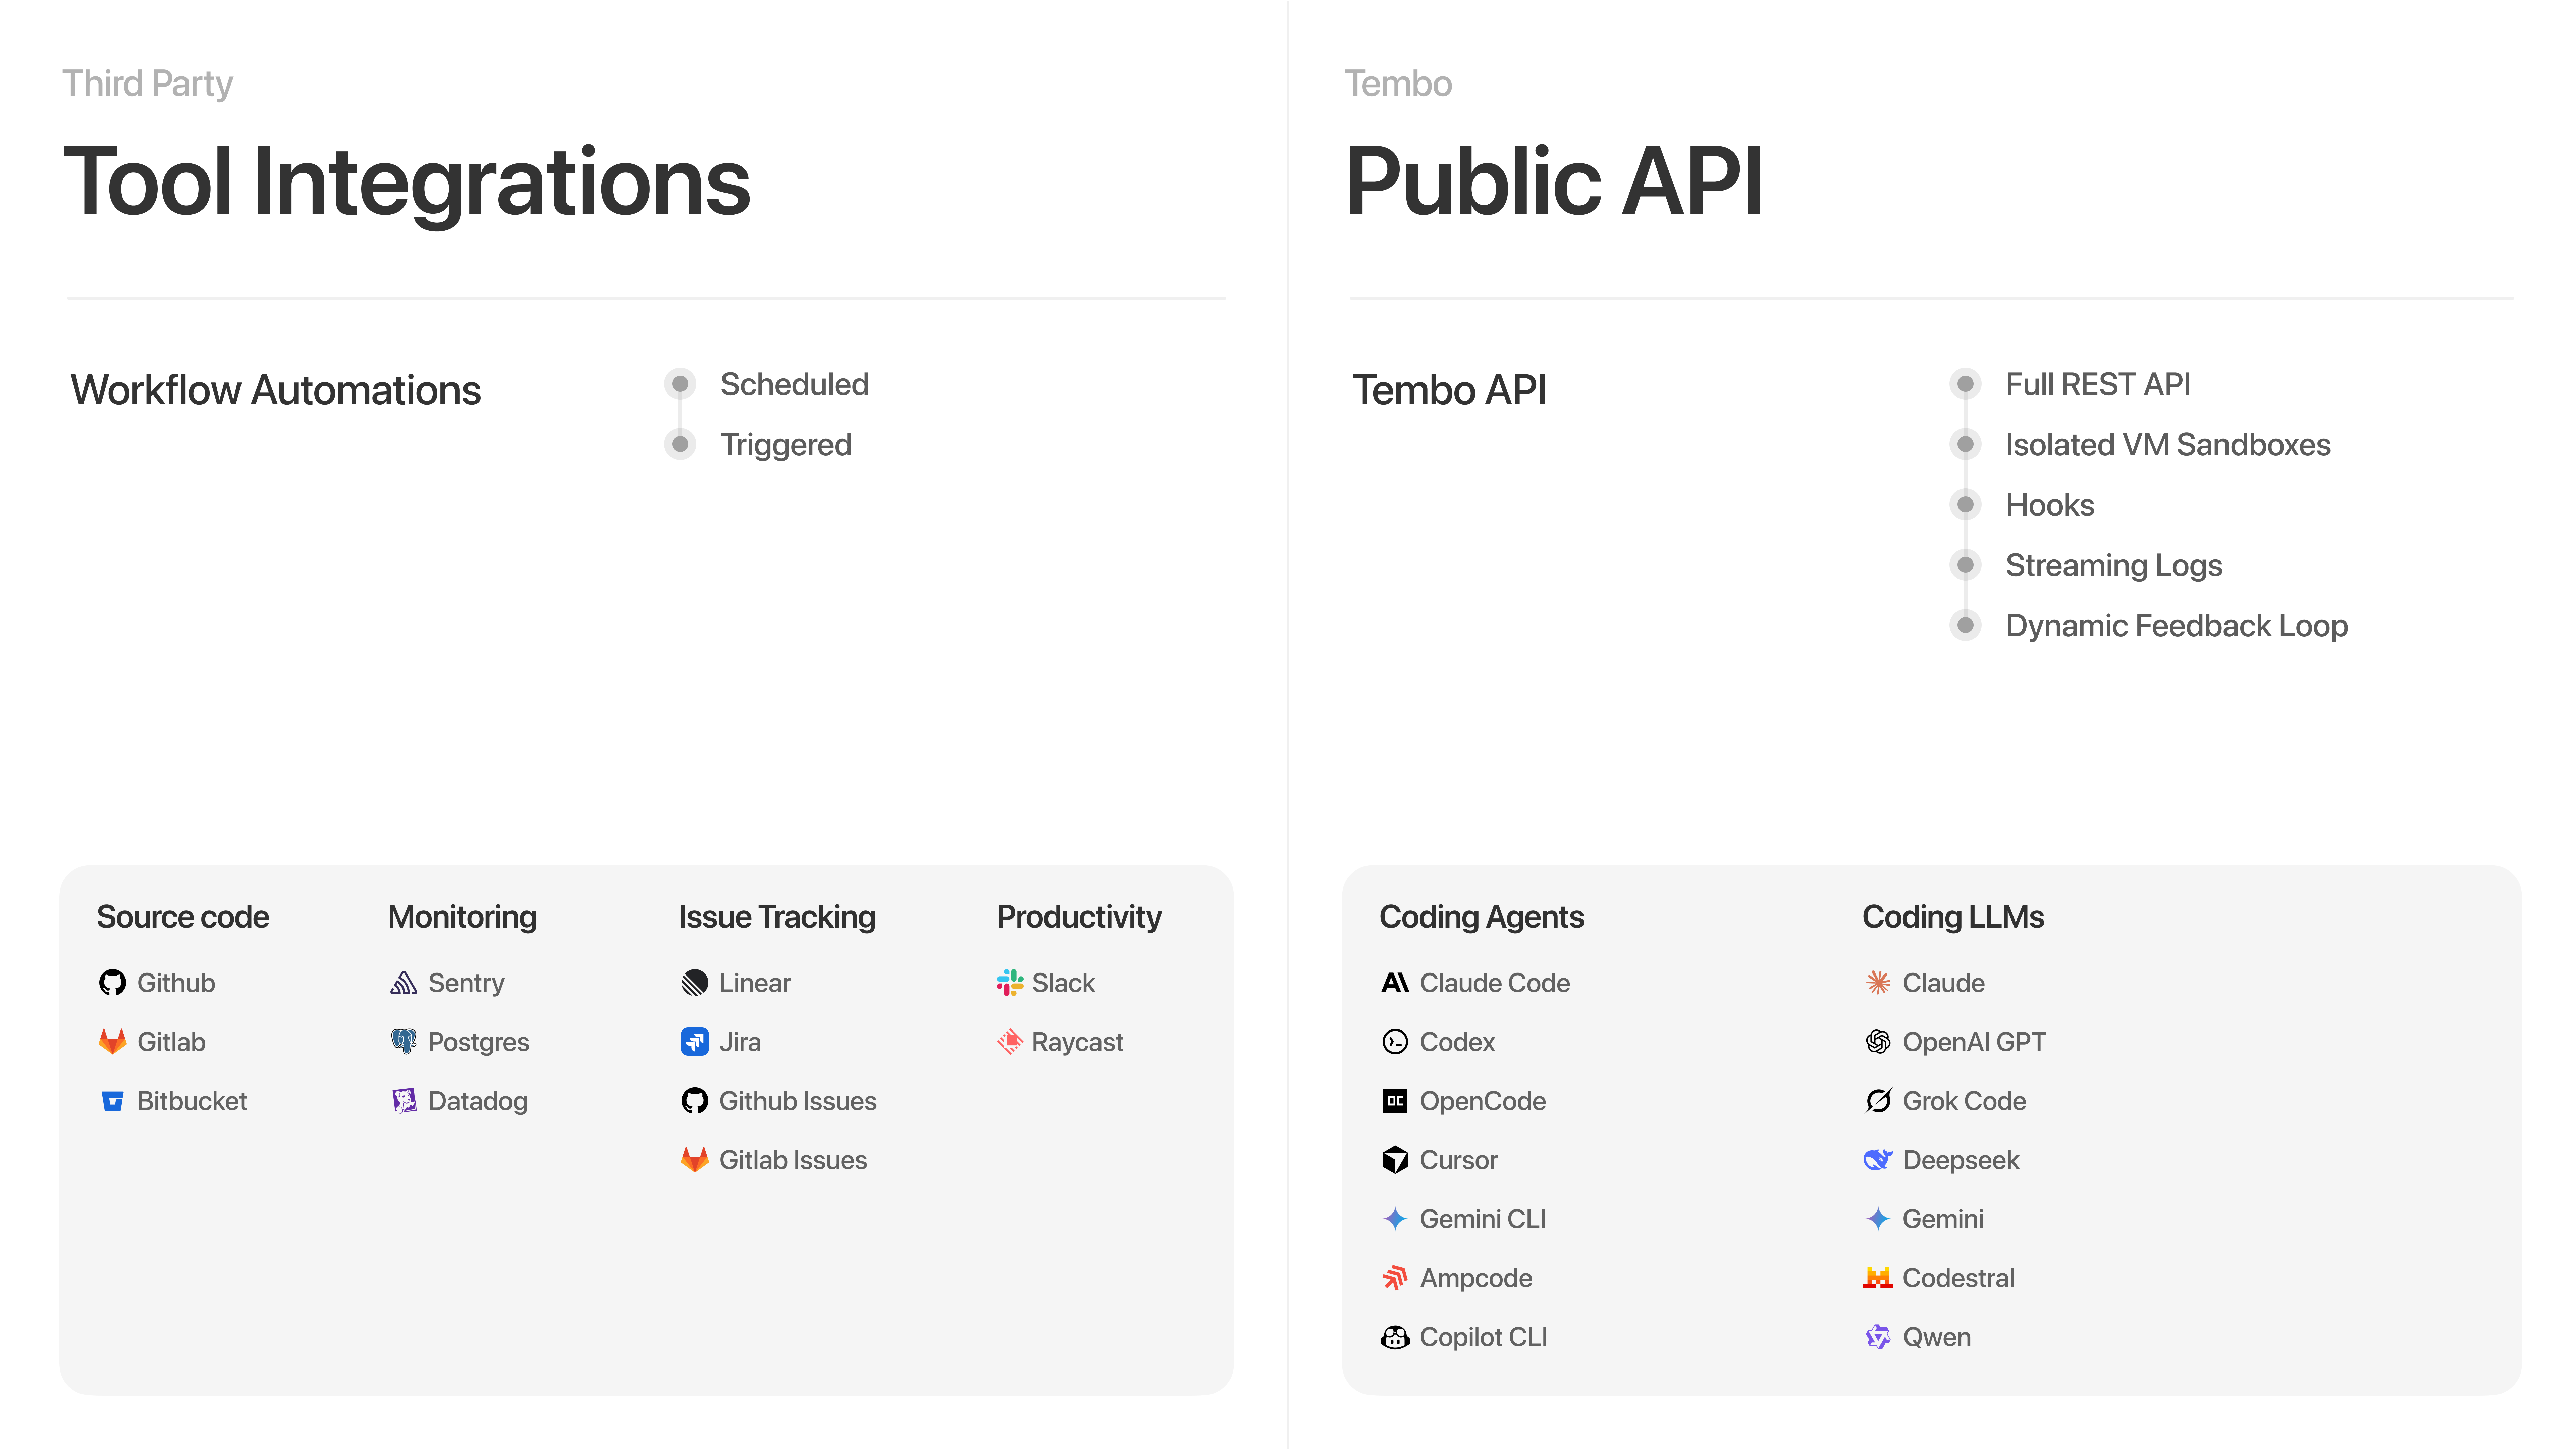Click the Workflow Automations heading
Screen dimensions: 2576x1449
[x=275, y=390]
